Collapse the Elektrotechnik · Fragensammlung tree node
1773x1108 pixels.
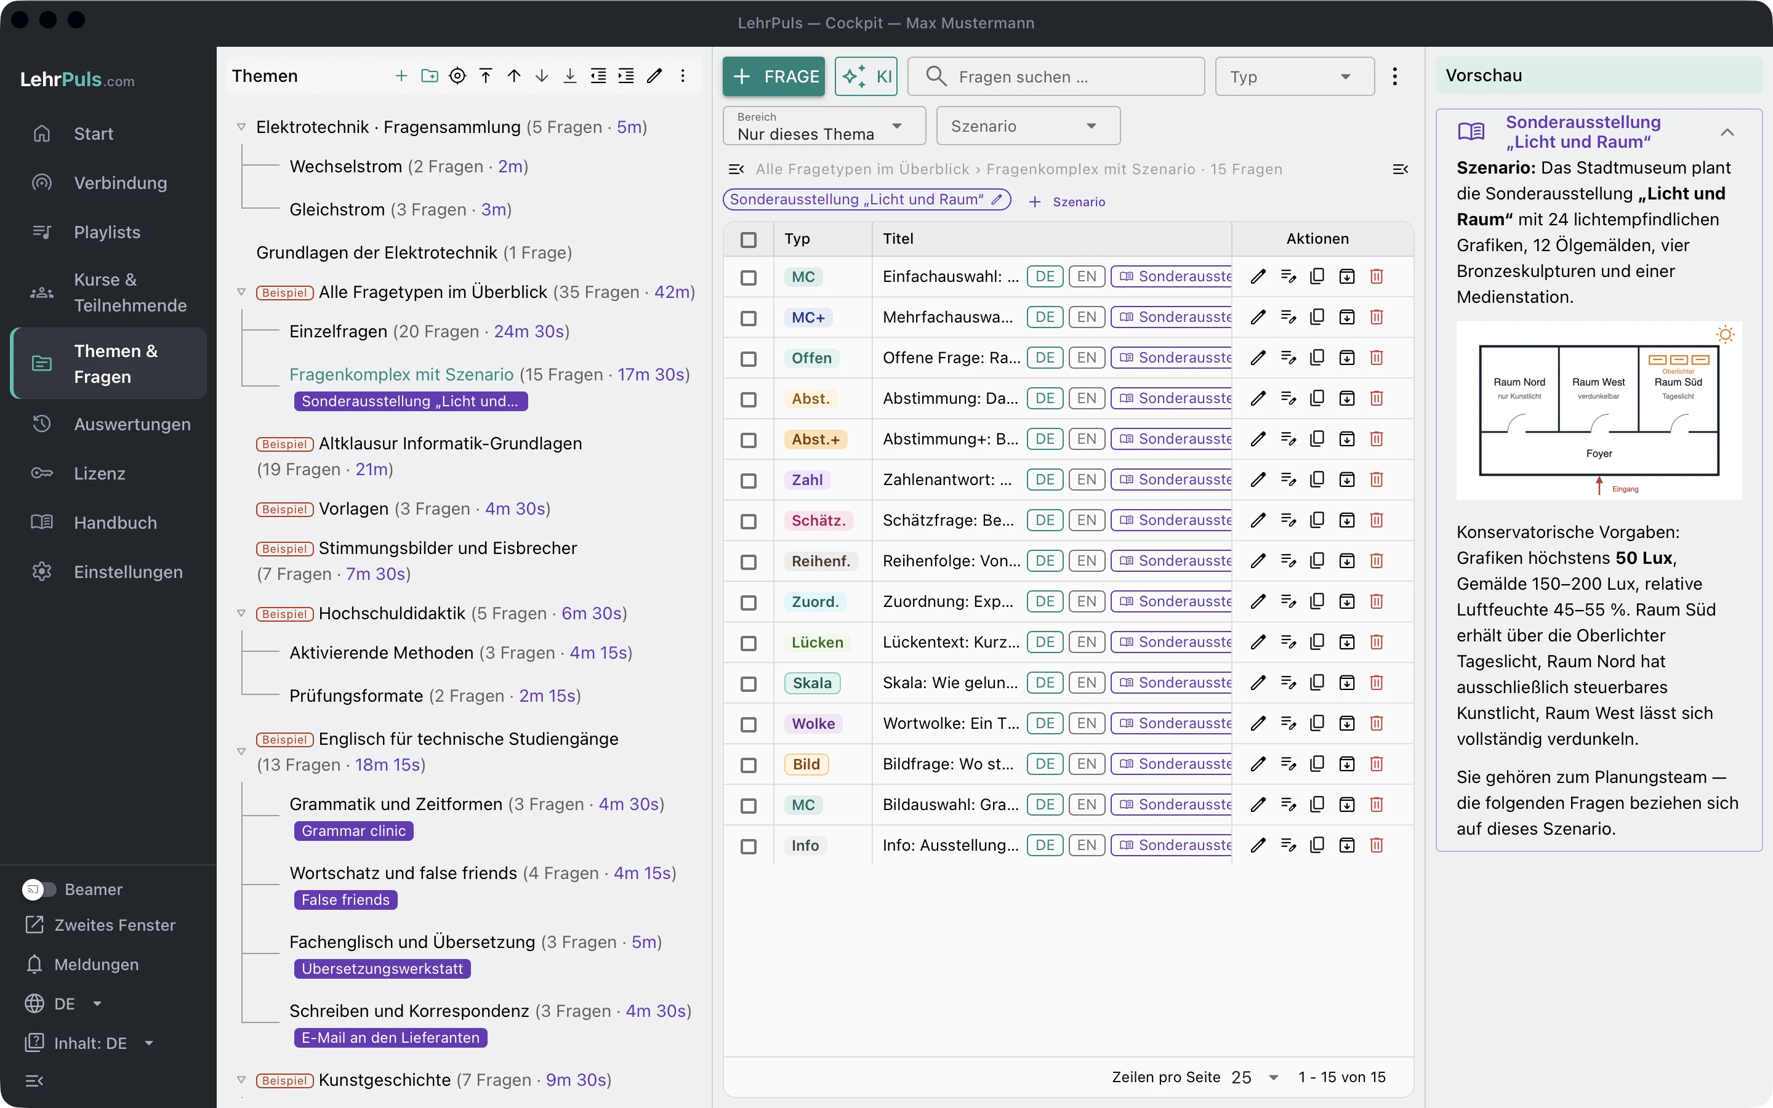coord(241,127)
